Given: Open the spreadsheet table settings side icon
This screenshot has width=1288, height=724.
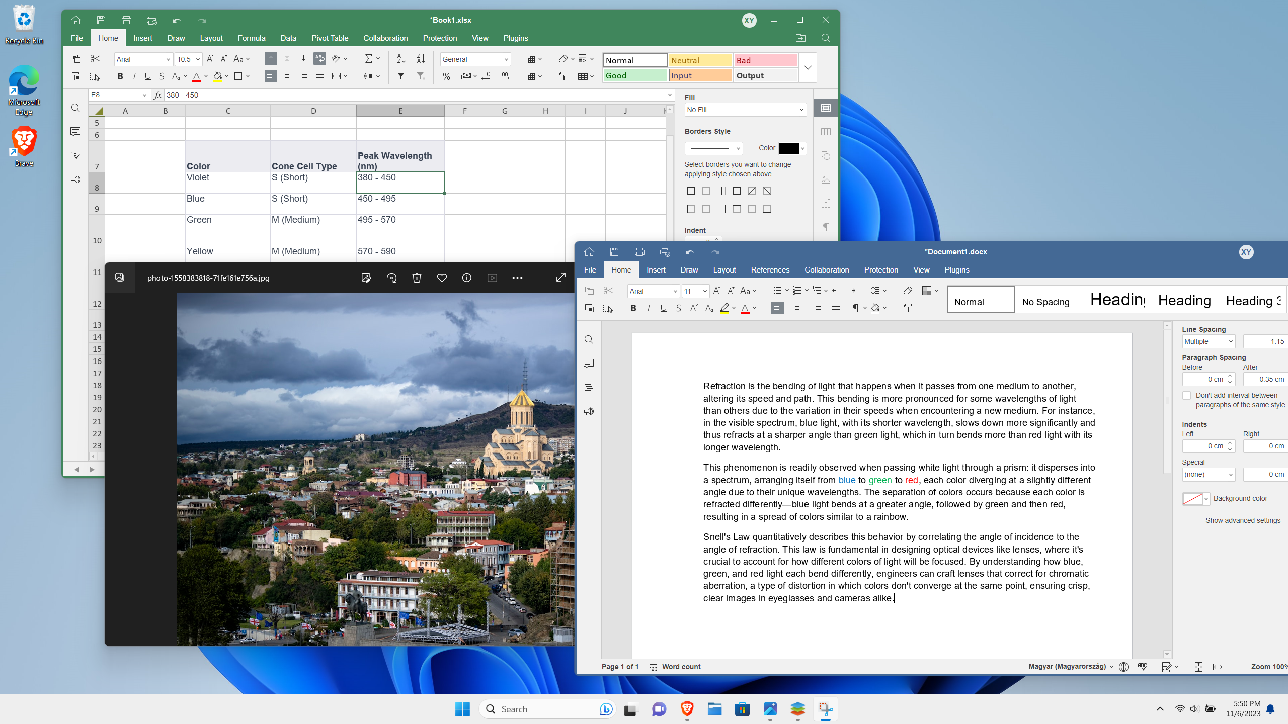Looking at the screenshot, I should click(x=826, y=132).
